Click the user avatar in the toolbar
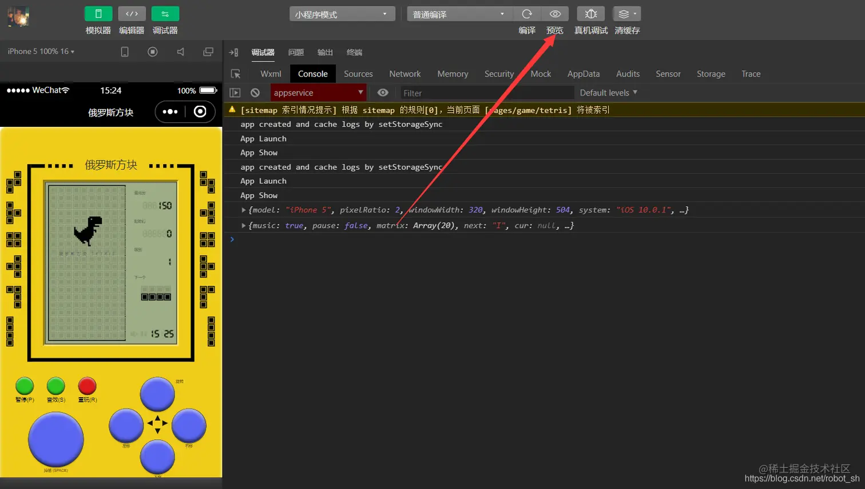This screenshot has width=865, height=489. click(18, 17)
